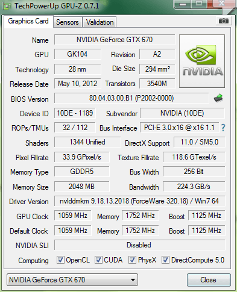Minimize the GPU-Z window
The width and height of the screenshot is (237, 292).
(x=183, y=4)
